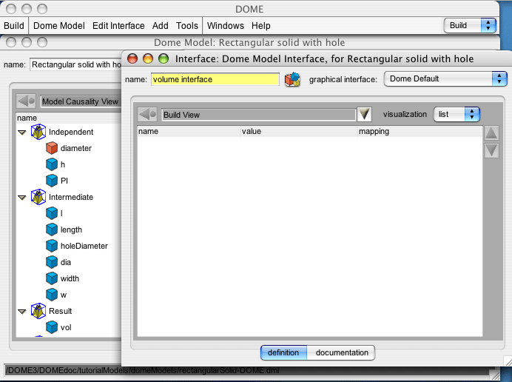This screenshot has width=512, height=382.
Task: Click the move down arrow button
Action: click(491, 150)
